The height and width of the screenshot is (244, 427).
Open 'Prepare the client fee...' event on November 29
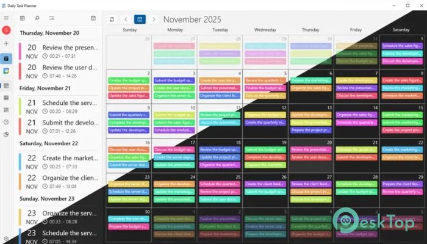pos(402,184)
